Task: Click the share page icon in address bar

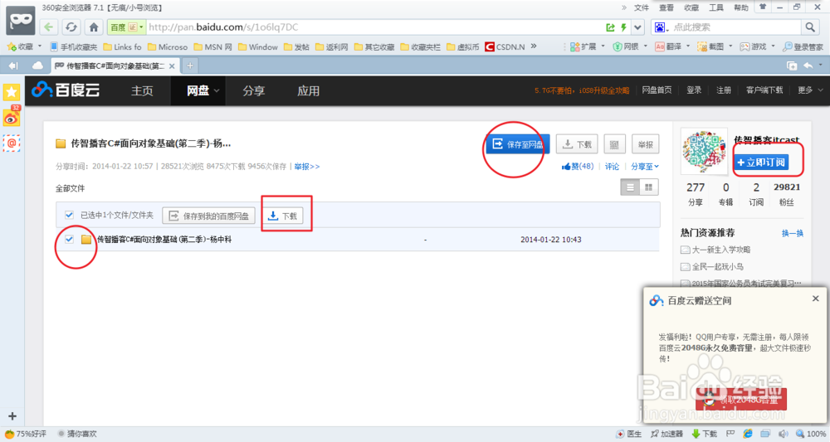Action: pos(610,27)
